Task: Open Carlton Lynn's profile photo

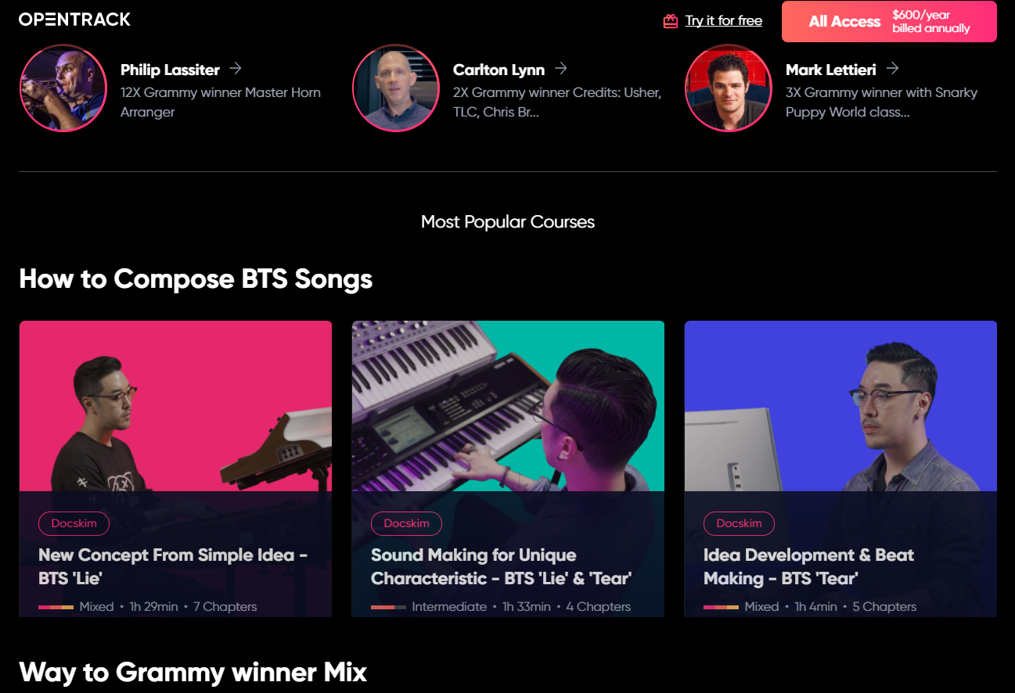Action: (x=396, y=88)
